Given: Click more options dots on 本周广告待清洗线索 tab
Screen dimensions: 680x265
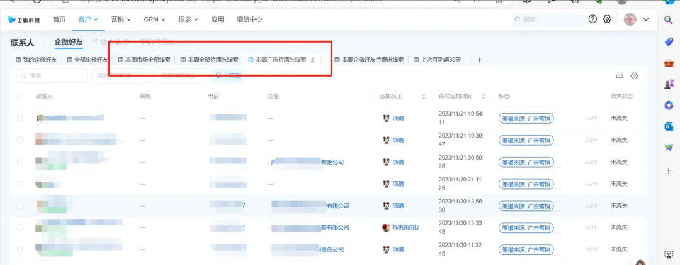Looking at the screenshot, I should pyautogui.click(x=321, y=60).
